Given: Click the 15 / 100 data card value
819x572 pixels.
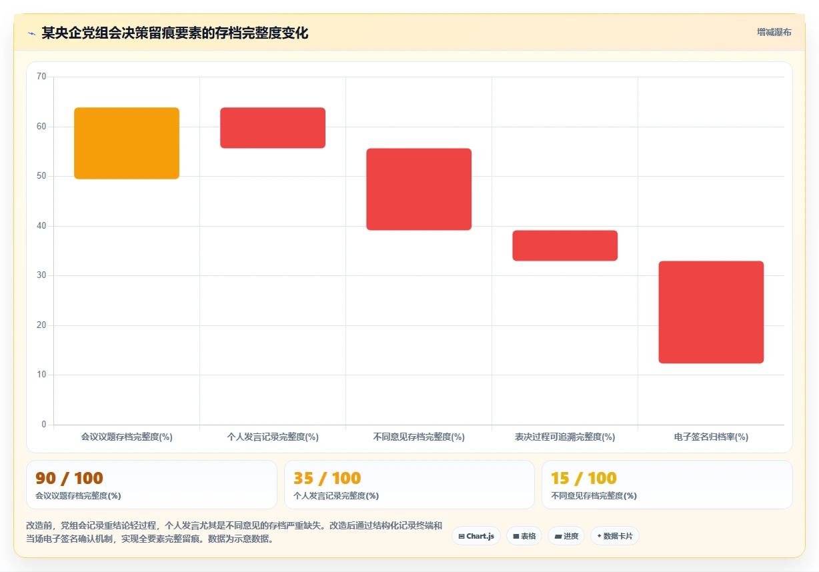Looking at the screenshot, I should coord(584,478).
